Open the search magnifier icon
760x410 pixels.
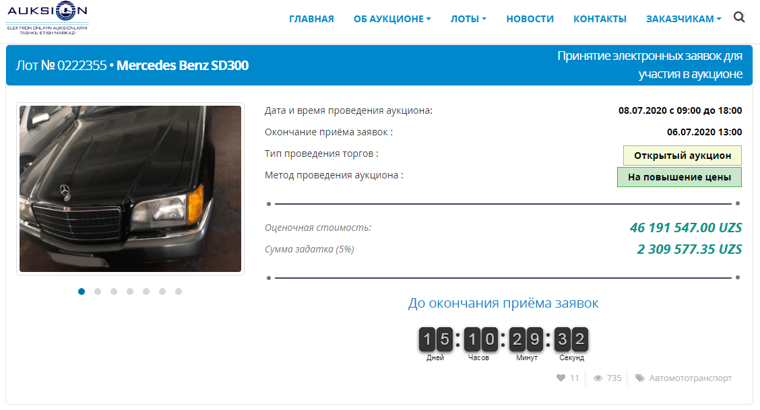pyautogui.click(x=738, y=18)
